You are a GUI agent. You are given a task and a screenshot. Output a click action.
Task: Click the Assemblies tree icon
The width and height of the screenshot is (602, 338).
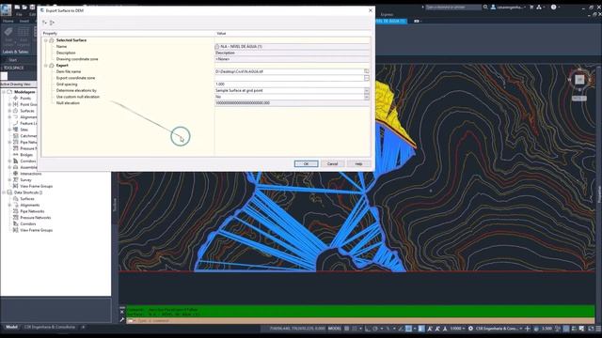tap(16, 167)
